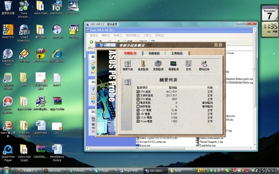
Task: Click the 11:35 PM clock gadget
Action: point(269,30)
